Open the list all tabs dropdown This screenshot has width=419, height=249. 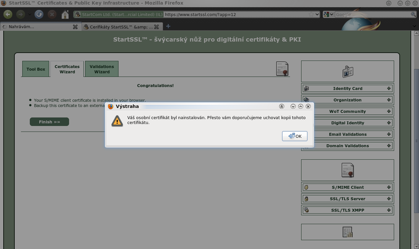pyautogui.click(x=415, y=27)
